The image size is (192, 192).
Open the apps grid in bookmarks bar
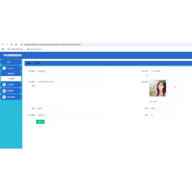point(3,49)
